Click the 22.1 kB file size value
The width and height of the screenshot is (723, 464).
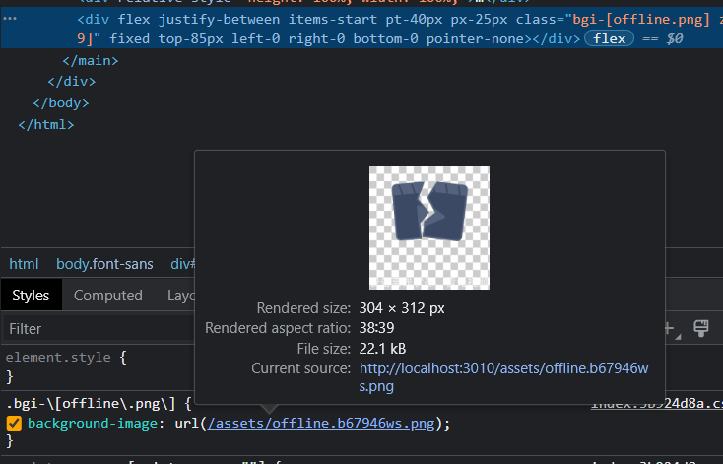(x=382, y=349)
